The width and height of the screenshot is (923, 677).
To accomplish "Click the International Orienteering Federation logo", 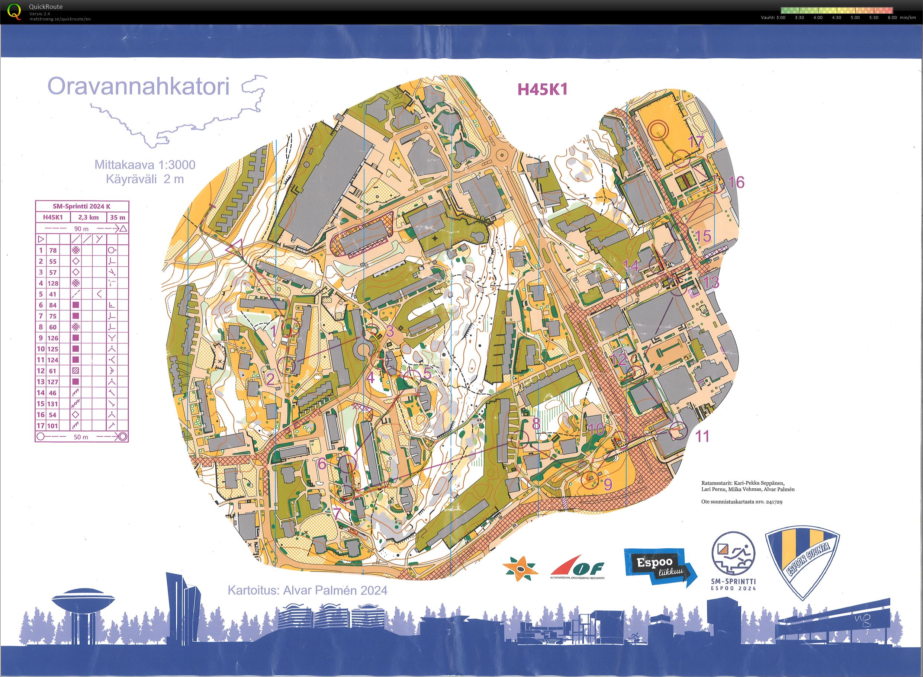I will 577,568.
